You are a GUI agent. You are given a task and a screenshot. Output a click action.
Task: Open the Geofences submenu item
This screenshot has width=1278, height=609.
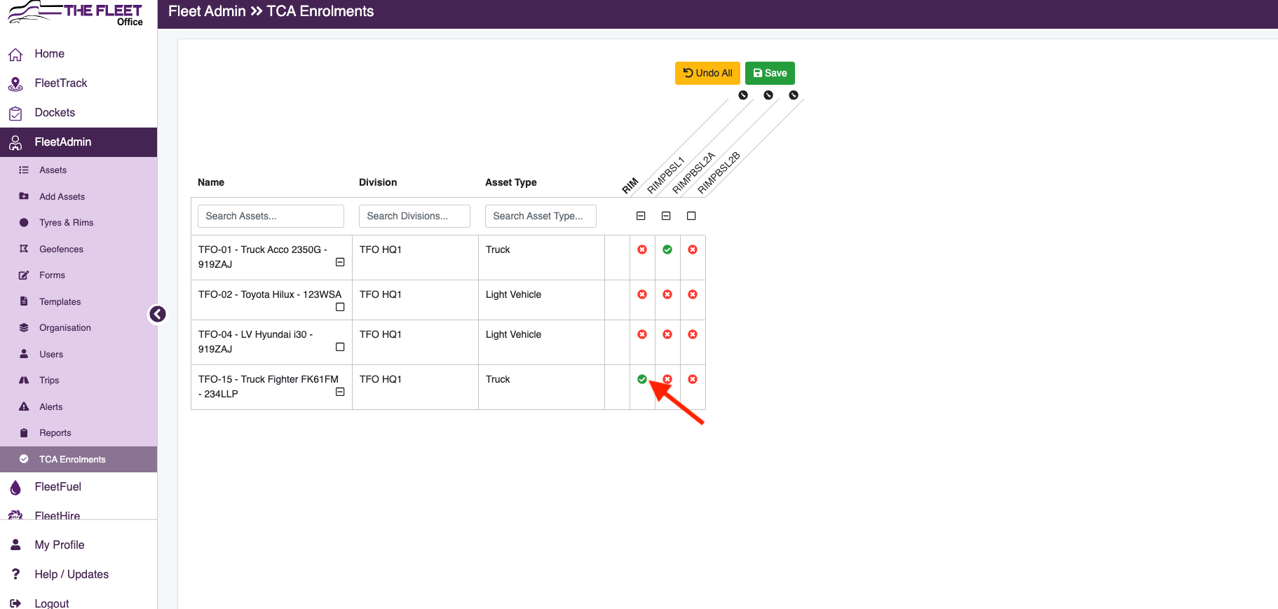click(79, 249)
